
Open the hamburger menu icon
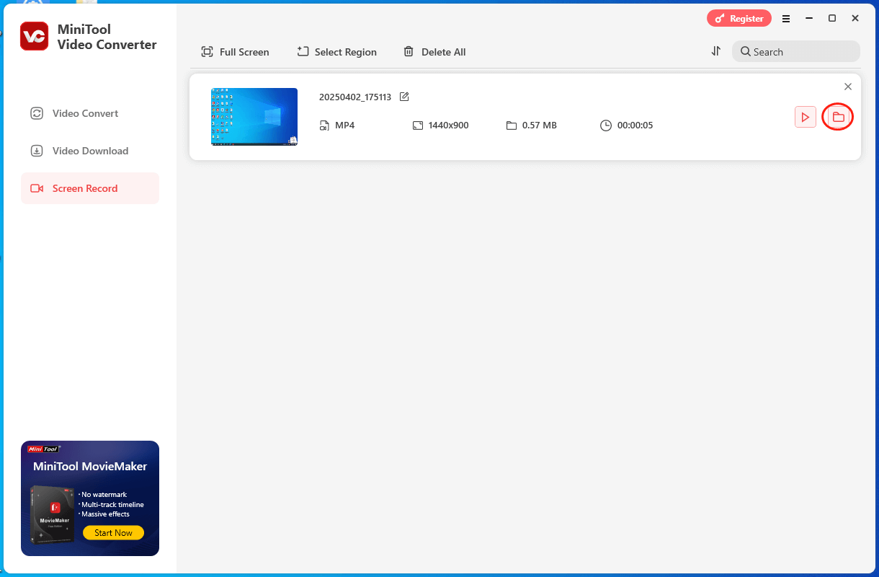tap(786, 18)
